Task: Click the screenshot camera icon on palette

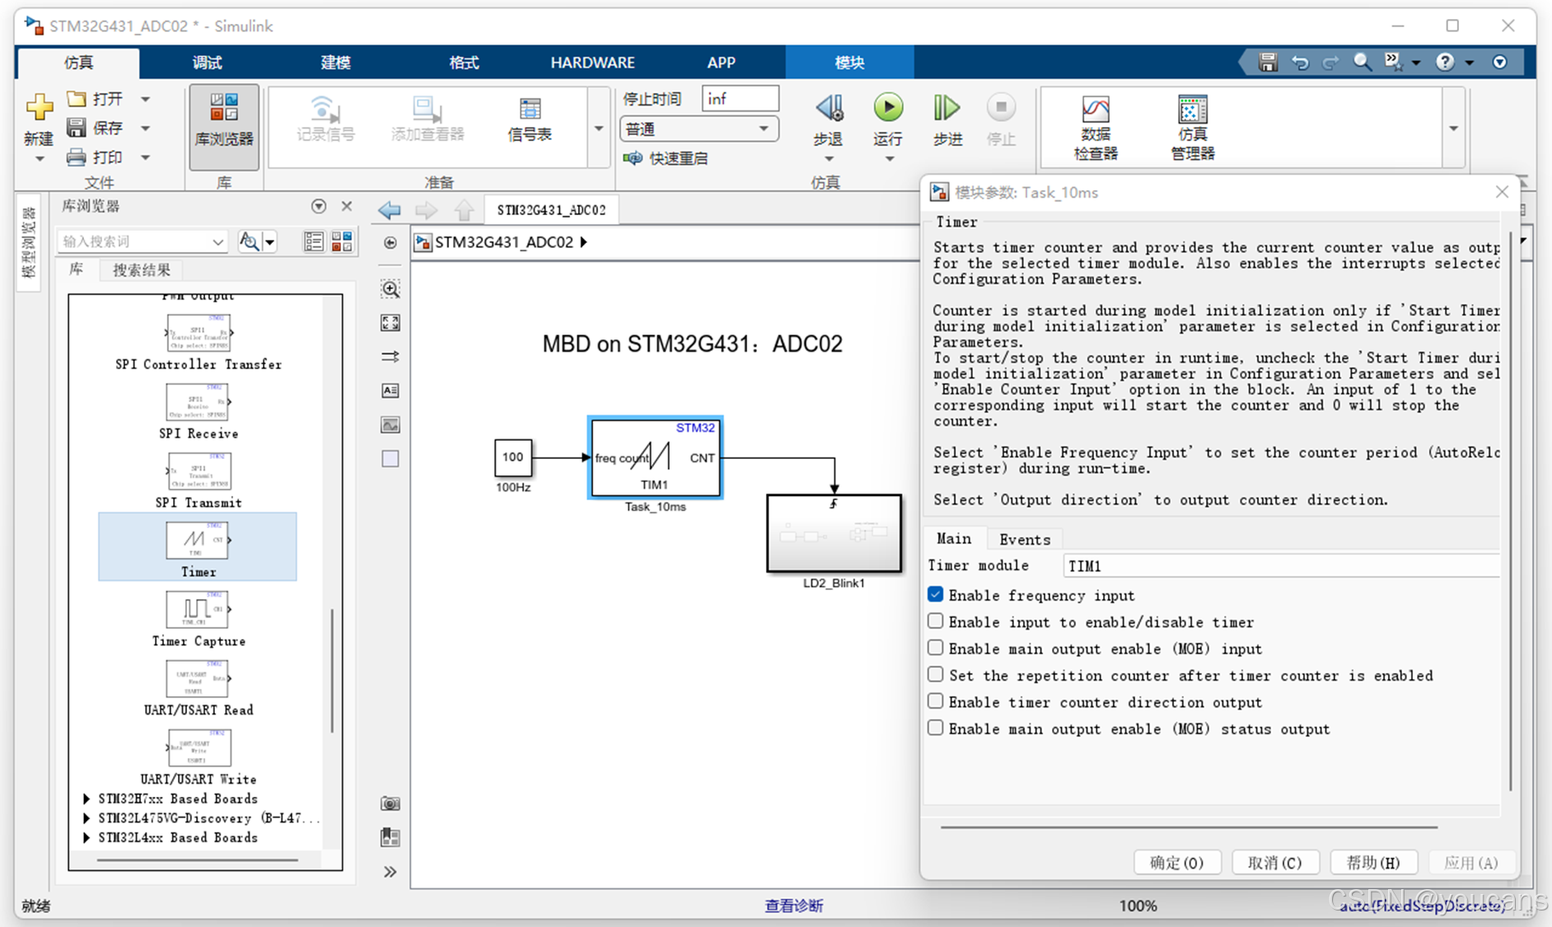Action: [390, 803]
